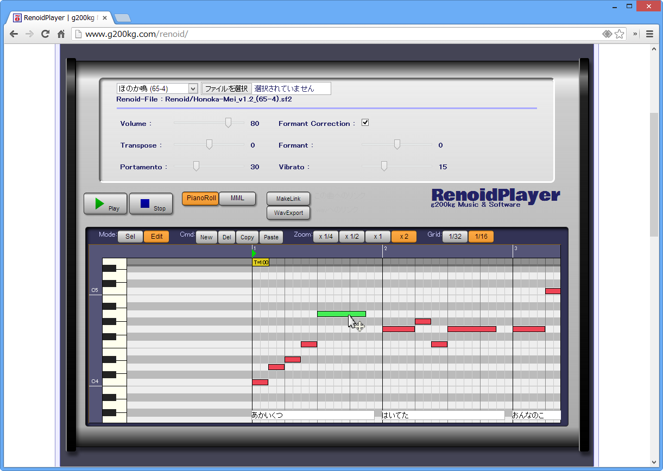Click the page vertical scrollbar
The width and height of the screenshot is (663, 471).
pos(654,174)
